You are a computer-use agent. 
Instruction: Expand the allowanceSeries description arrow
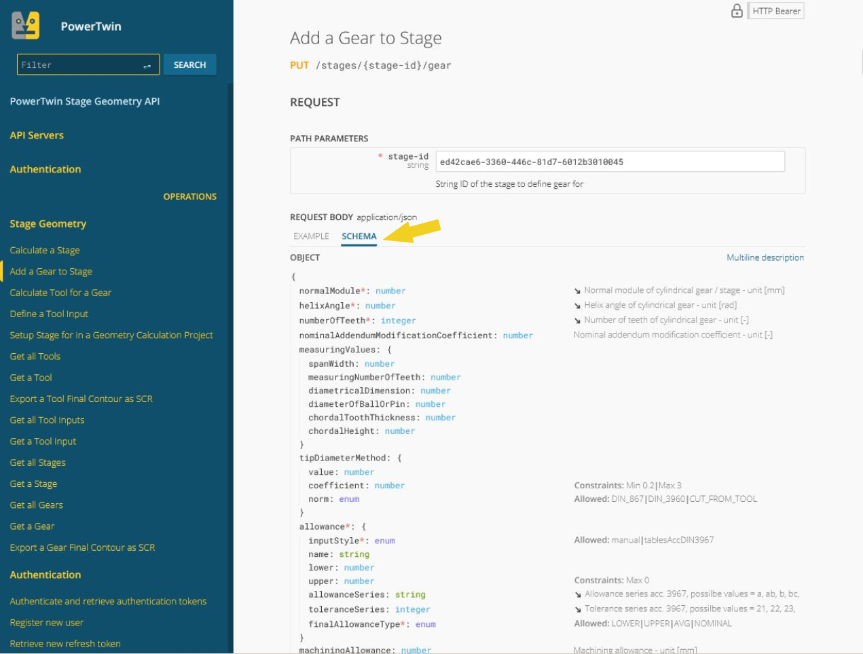[578, 594]
